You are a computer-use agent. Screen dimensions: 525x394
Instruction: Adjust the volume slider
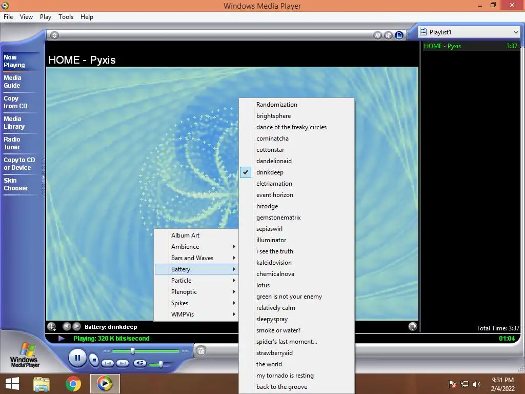tap(160, 364)
